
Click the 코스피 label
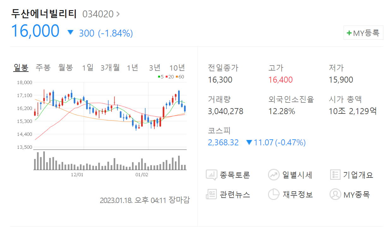point(219,131)
